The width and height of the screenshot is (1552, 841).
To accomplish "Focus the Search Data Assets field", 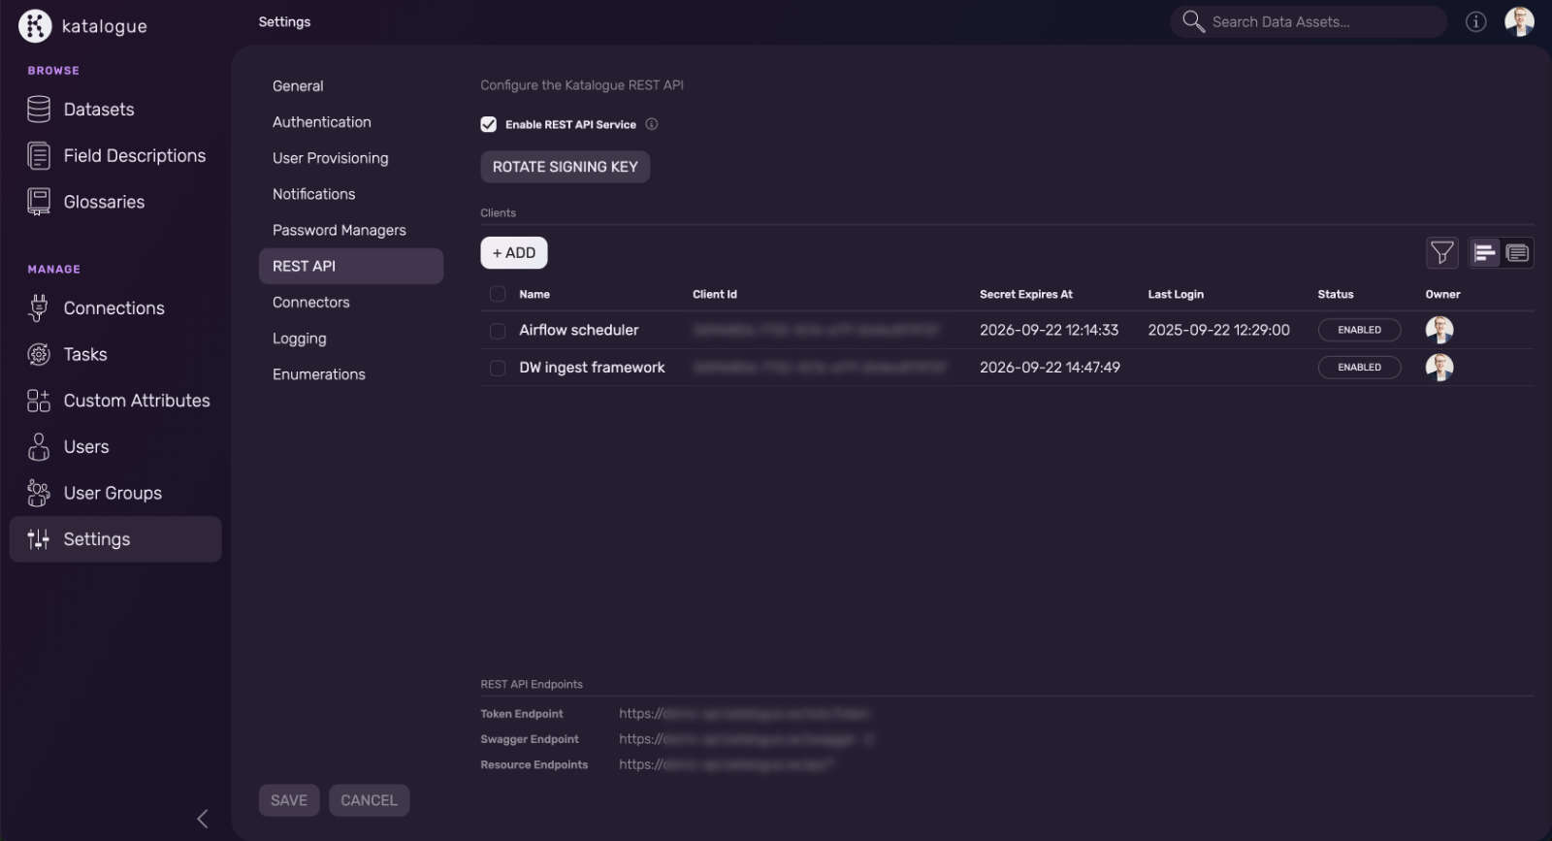I will (x=1319, y=22).
